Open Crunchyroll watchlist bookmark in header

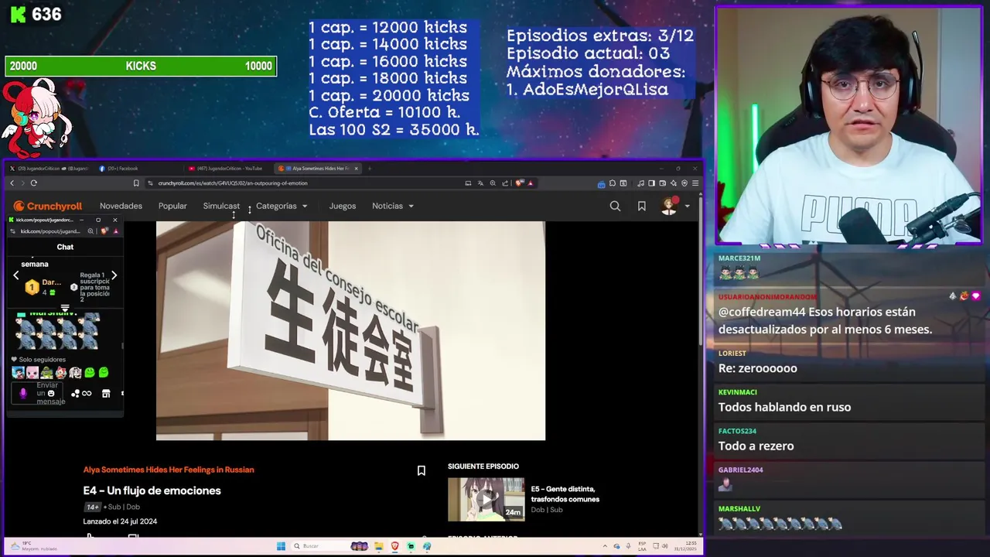(641, 206)
